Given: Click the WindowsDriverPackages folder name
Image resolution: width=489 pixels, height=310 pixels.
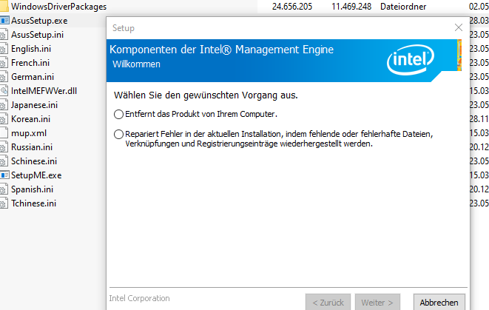Looking at the screenshot, I should pyautogui.click(x=58, y=7).
